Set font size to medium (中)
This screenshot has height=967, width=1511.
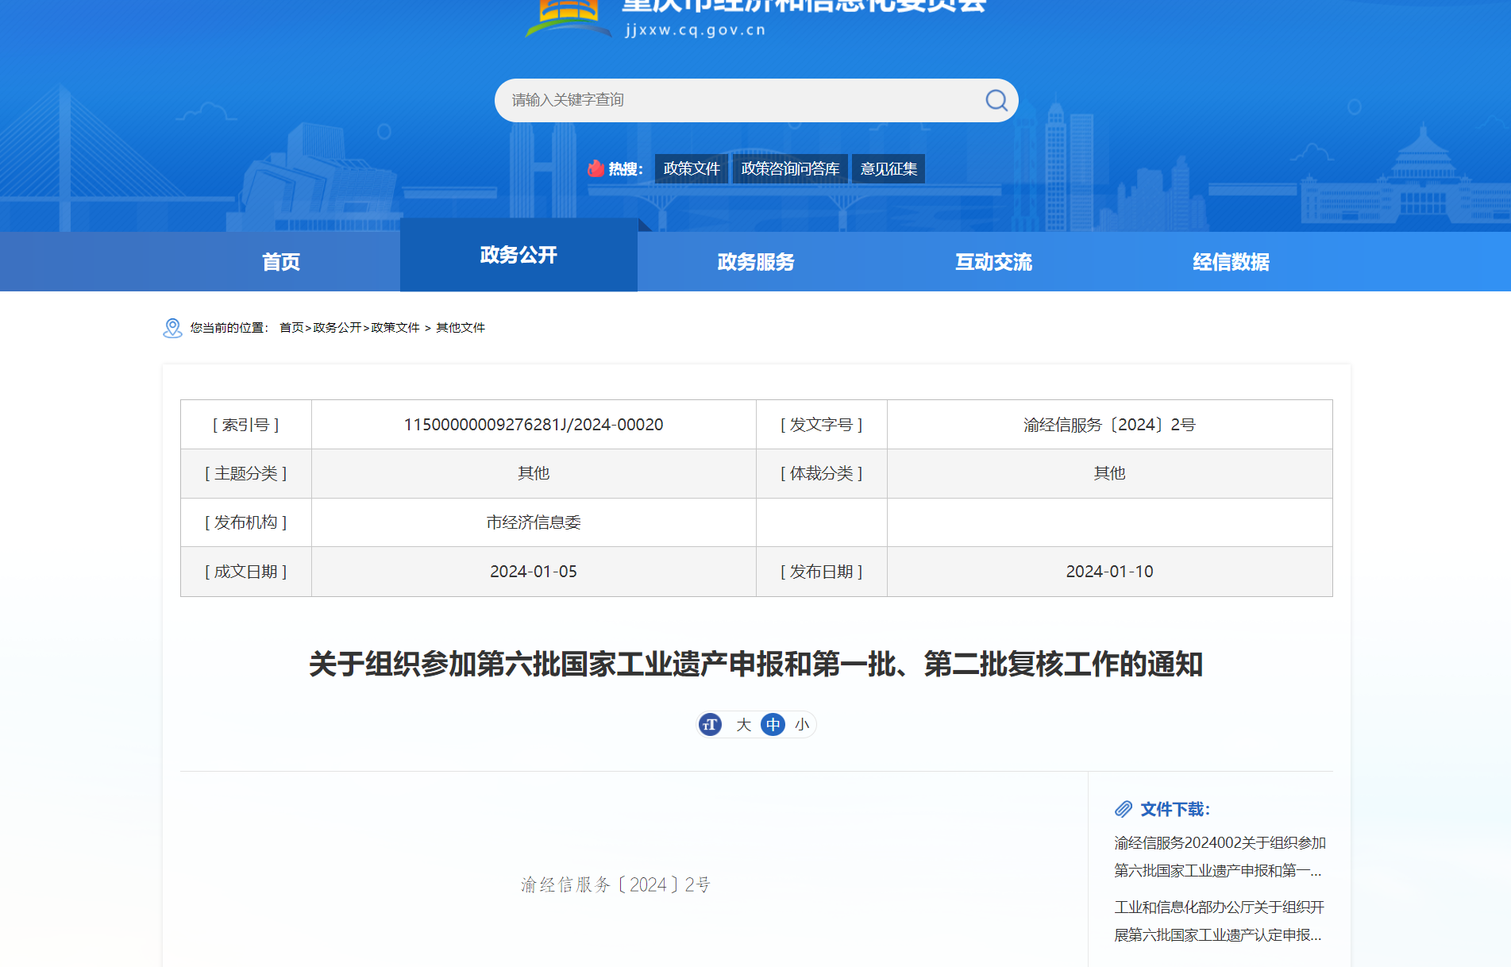773,724
